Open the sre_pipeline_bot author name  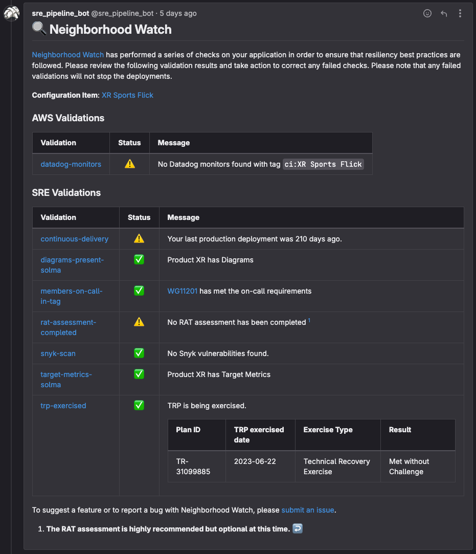pos(60,13)
